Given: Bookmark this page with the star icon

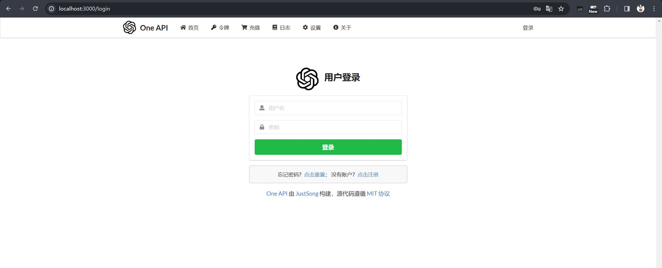Looking at the screenshot, I should click(x=561, y=8).
